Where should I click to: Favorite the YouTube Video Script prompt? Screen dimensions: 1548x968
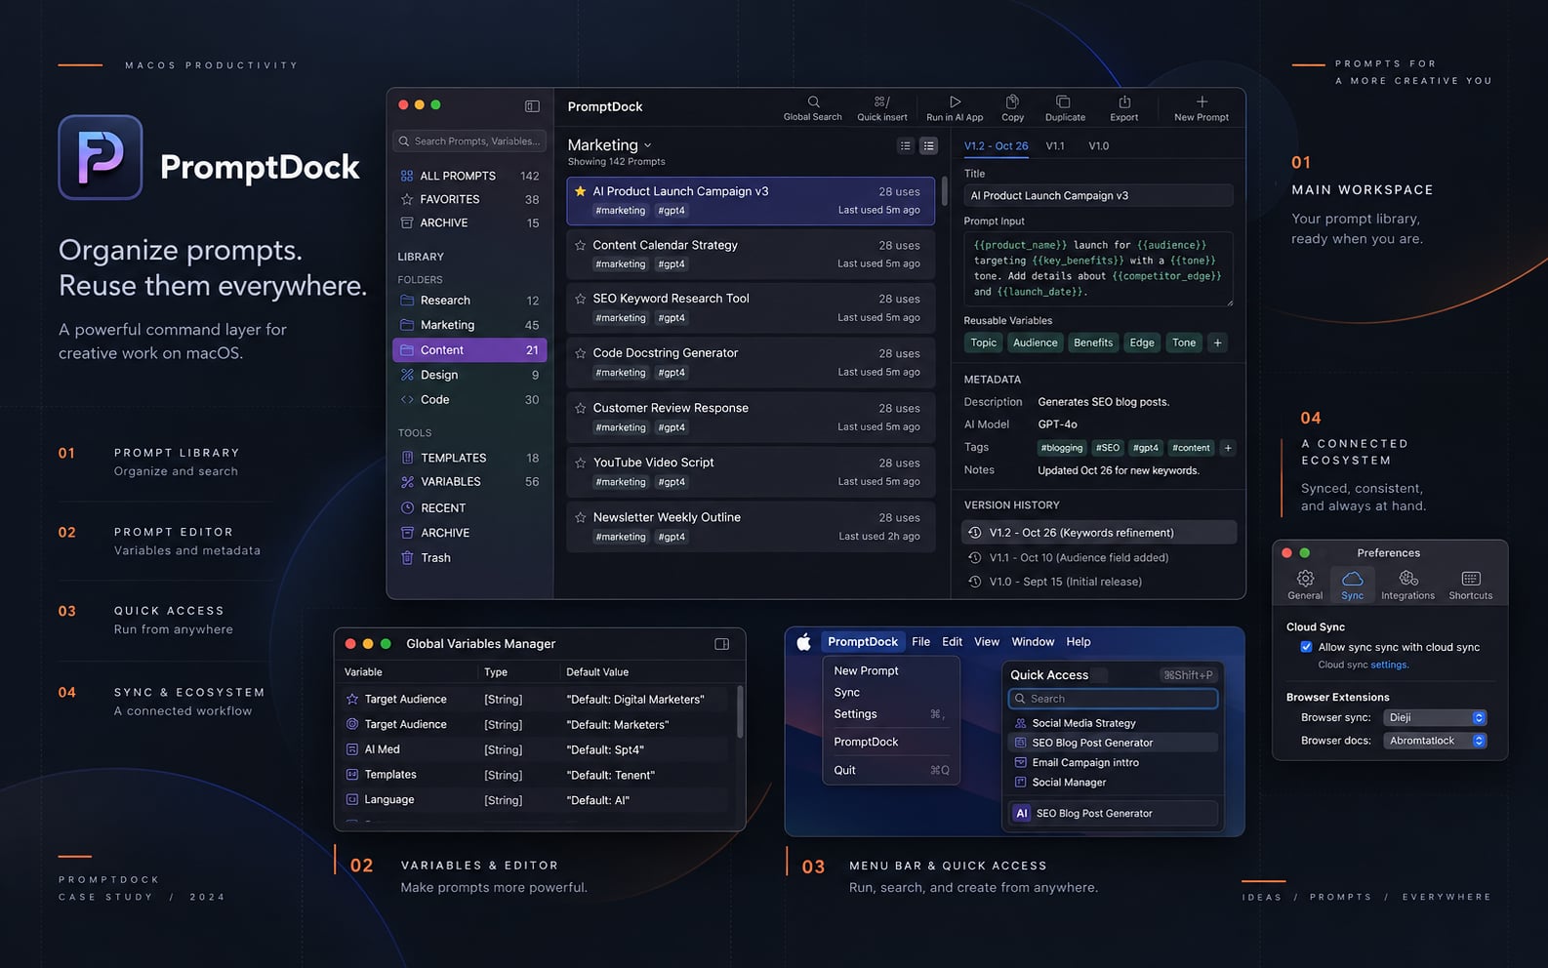point(580,463)
